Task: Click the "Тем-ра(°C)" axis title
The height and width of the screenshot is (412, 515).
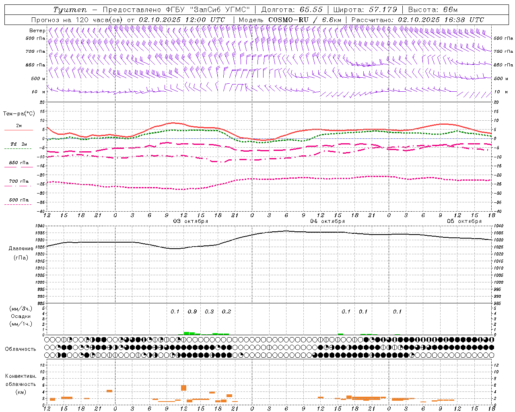Action: tap(19, 114)
